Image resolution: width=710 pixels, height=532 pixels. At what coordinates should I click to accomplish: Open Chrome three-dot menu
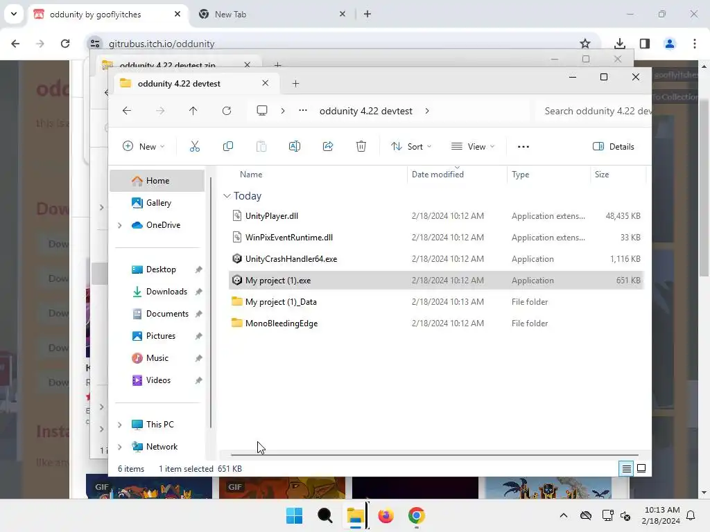695,44
